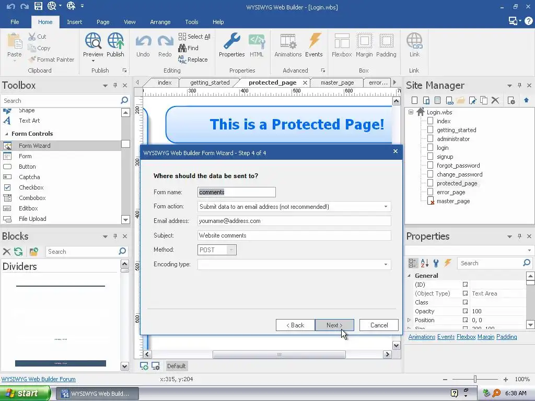Screen dimensions: 535x401
Task: Toggle checkbox next to change_password page
Action: [431, 174]
